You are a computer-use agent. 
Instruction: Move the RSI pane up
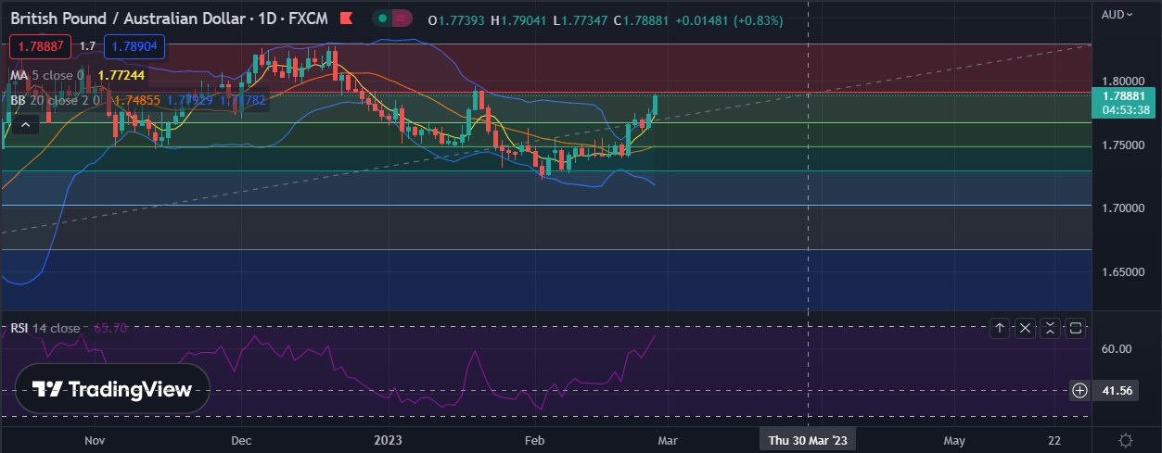pos(1000,327)
